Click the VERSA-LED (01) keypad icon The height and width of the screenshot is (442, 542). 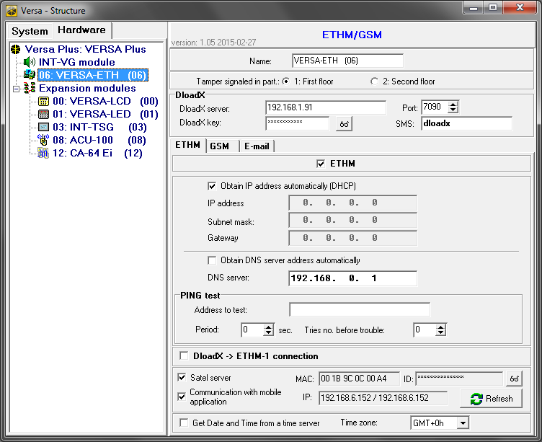pyautogui.click(x=43, y=114)
